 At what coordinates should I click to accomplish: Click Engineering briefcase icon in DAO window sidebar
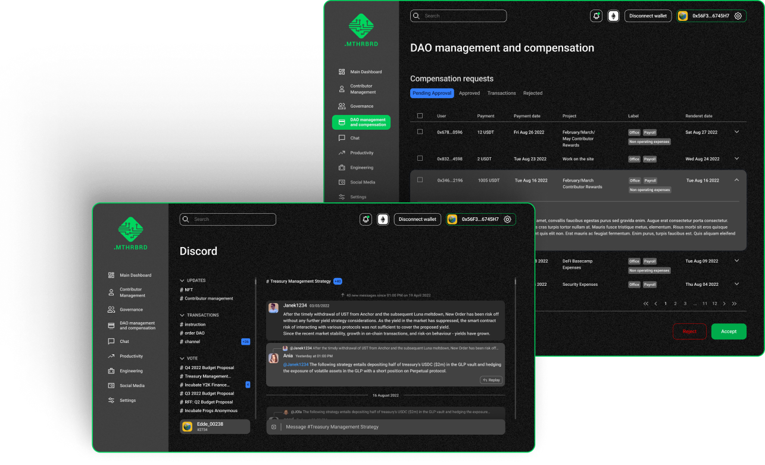[342, 167]
